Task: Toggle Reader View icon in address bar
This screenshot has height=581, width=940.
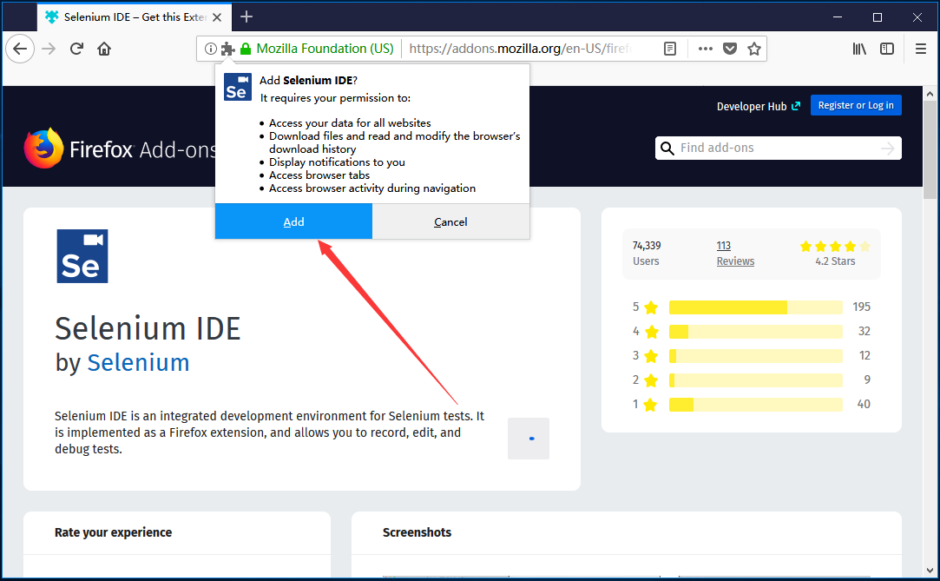Action: (670, 49)
